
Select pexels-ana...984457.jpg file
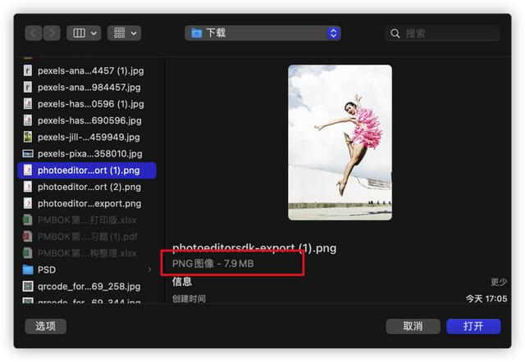tap(87, 88)
